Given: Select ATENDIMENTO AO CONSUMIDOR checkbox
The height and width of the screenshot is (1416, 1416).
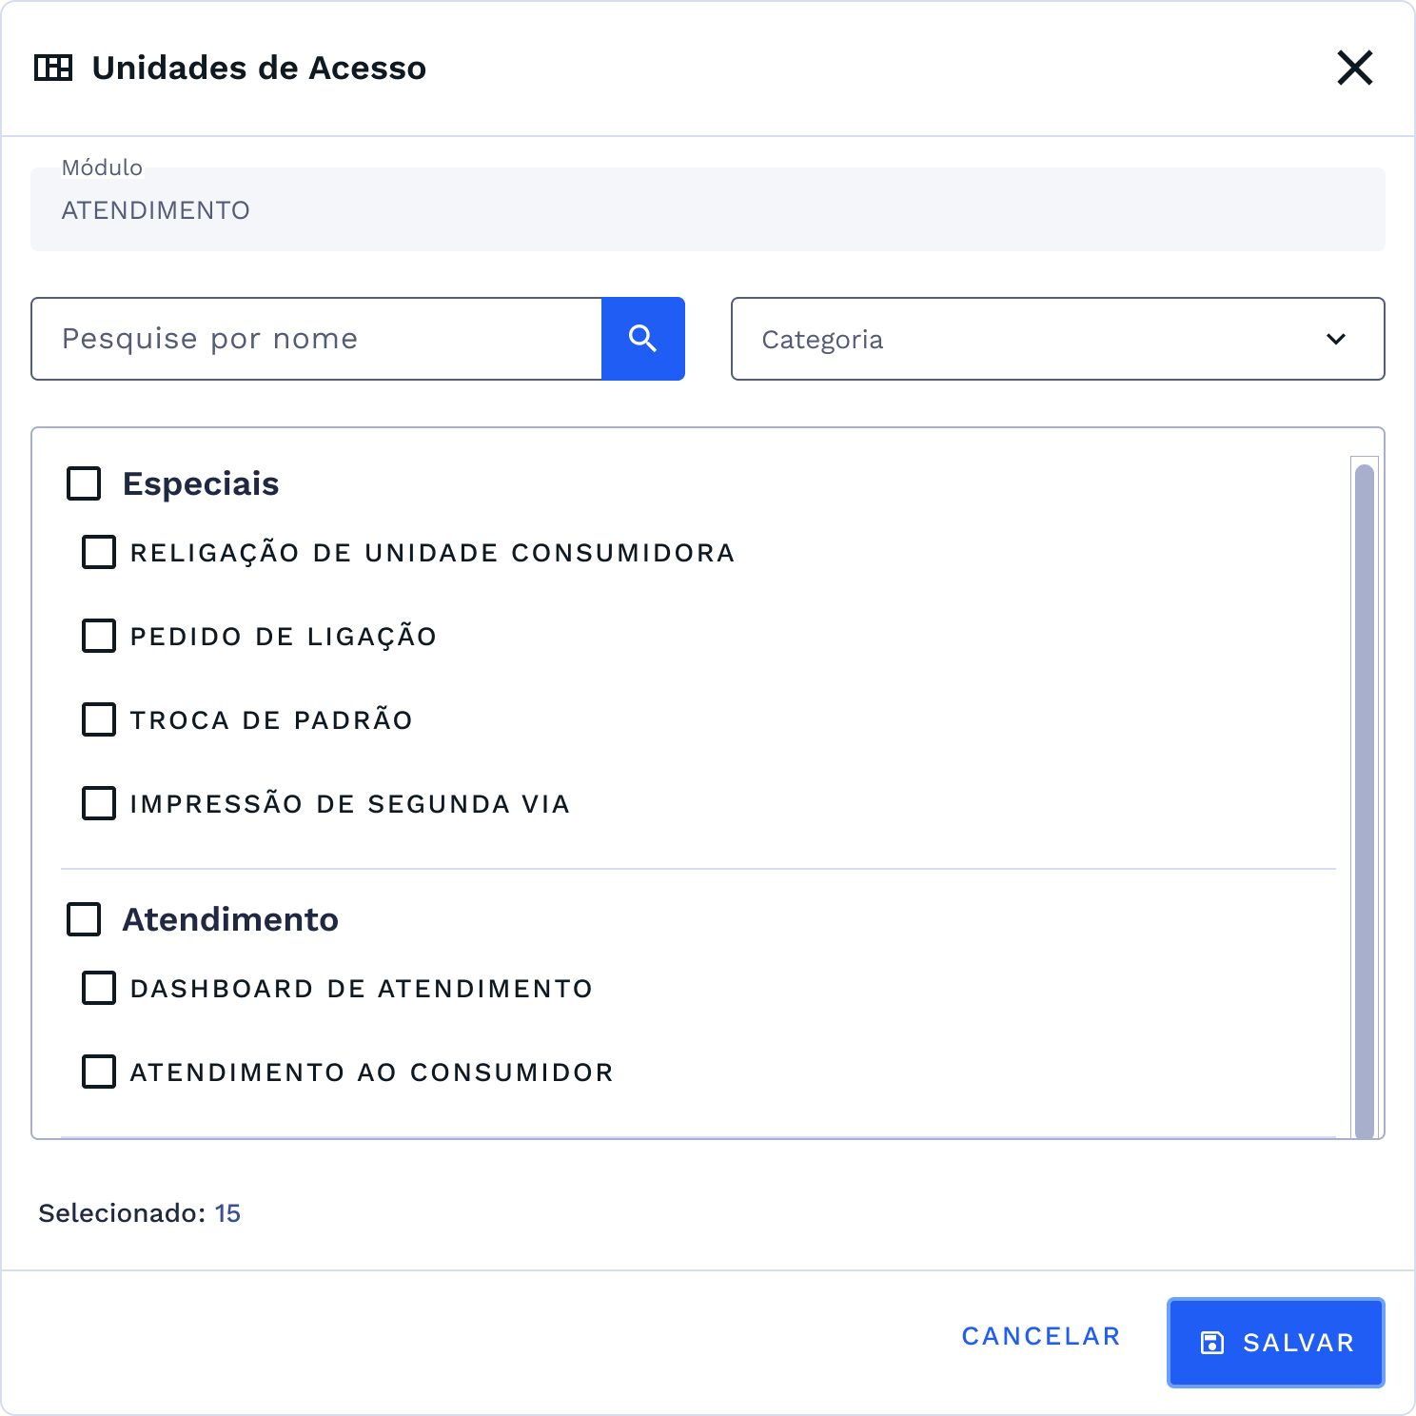Looking at the screenshot, I should point(99,1072).
